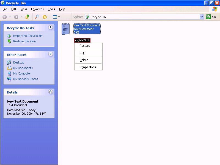Click the Back navigation arrow
This screenshot has height=165, width=220.
5,17
